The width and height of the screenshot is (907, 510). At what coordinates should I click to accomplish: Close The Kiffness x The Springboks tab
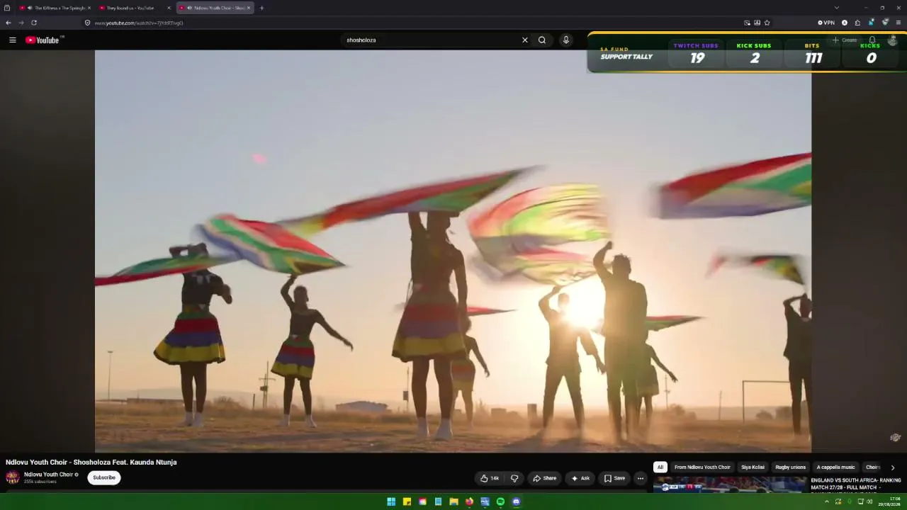89,8
